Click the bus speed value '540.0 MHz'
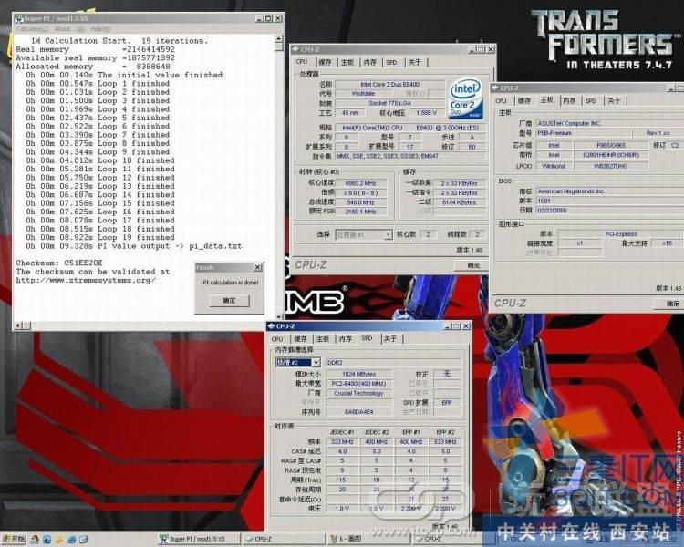The width and height of the screenshot is (684, 547). pos(360,202)
